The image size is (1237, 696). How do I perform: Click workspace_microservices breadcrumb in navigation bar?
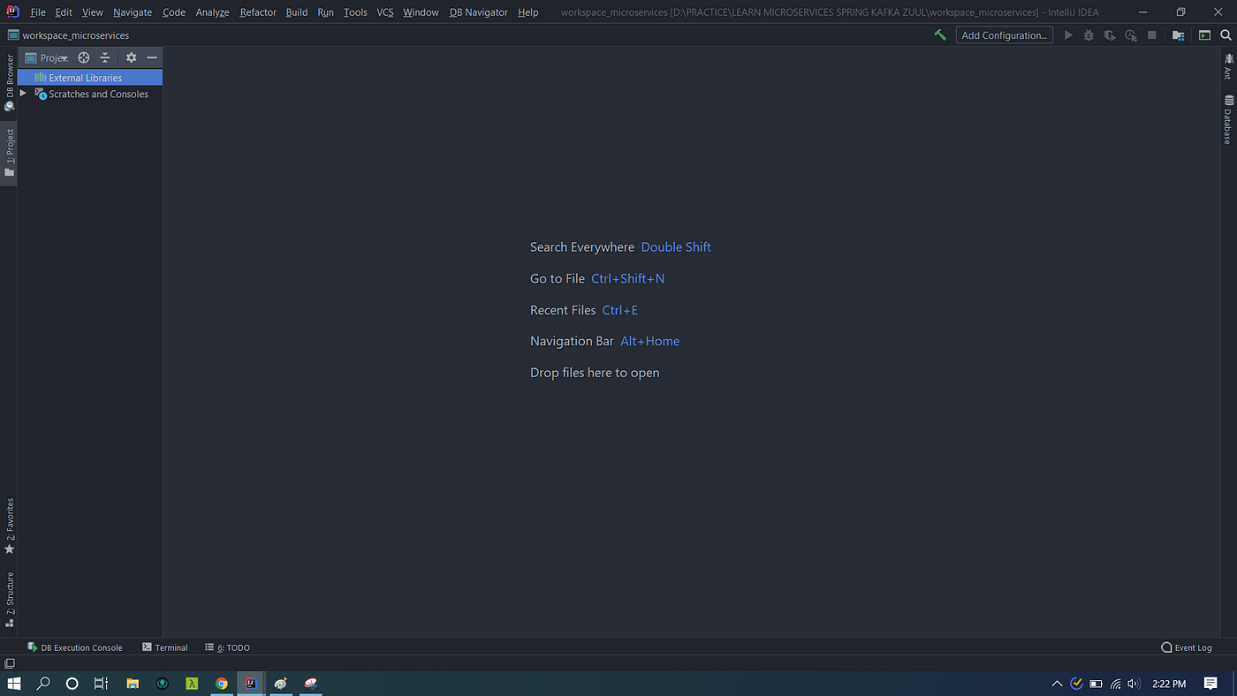(69, 35)
